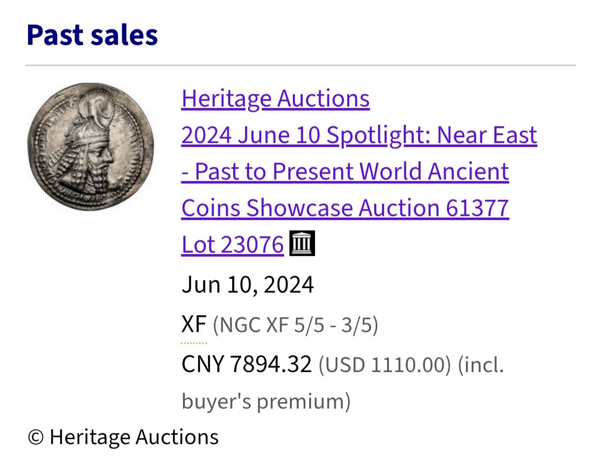The height and width of the screenshot is (459, 601).
Task: Click the Past sales heading
Action: [x=92, y=34]
